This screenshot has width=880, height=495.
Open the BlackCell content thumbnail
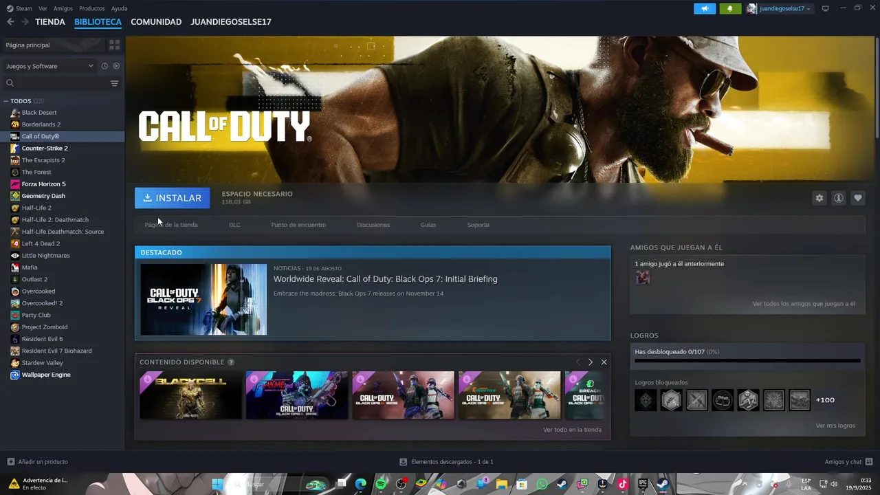190,395
